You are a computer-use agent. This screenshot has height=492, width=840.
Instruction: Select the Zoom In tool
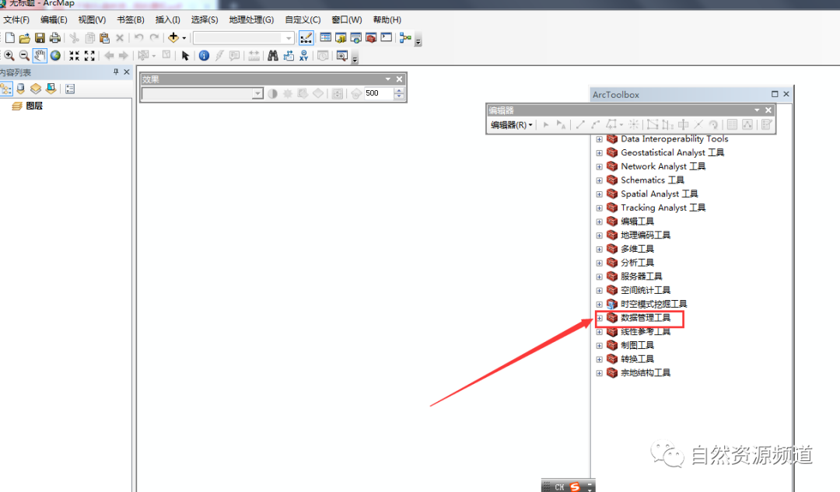[9, 56]
